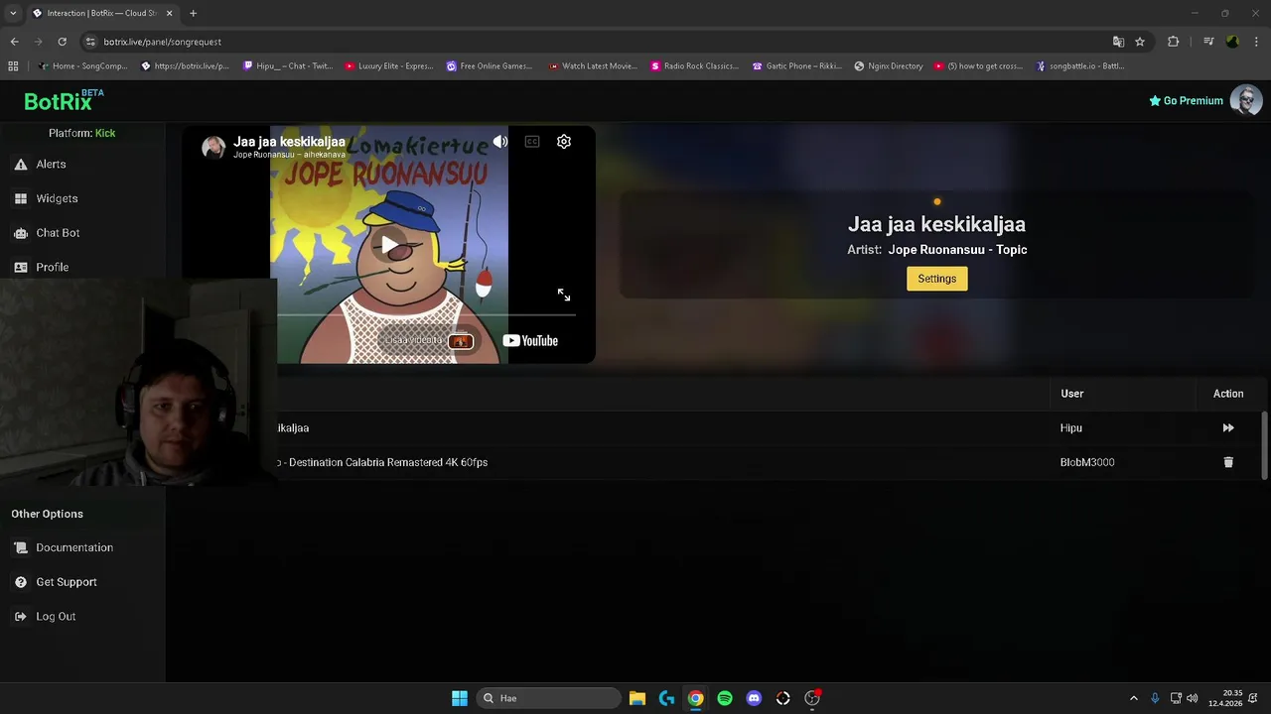1271x714 pixels.
Task: Open Chrome three-dot menu
Action: click(x=1256, y=42)
